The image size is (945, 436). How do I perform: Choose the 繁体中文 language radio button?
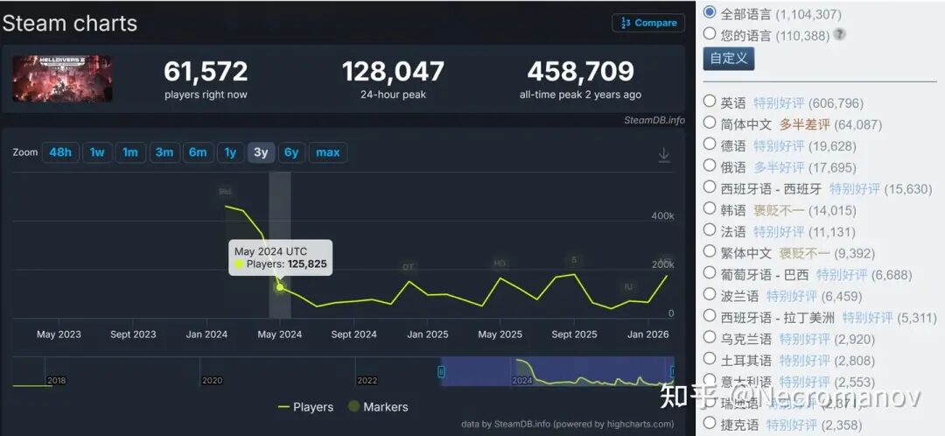pos(710,251)
